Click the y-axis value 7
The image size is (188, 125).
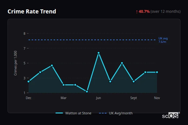point(24,48)
